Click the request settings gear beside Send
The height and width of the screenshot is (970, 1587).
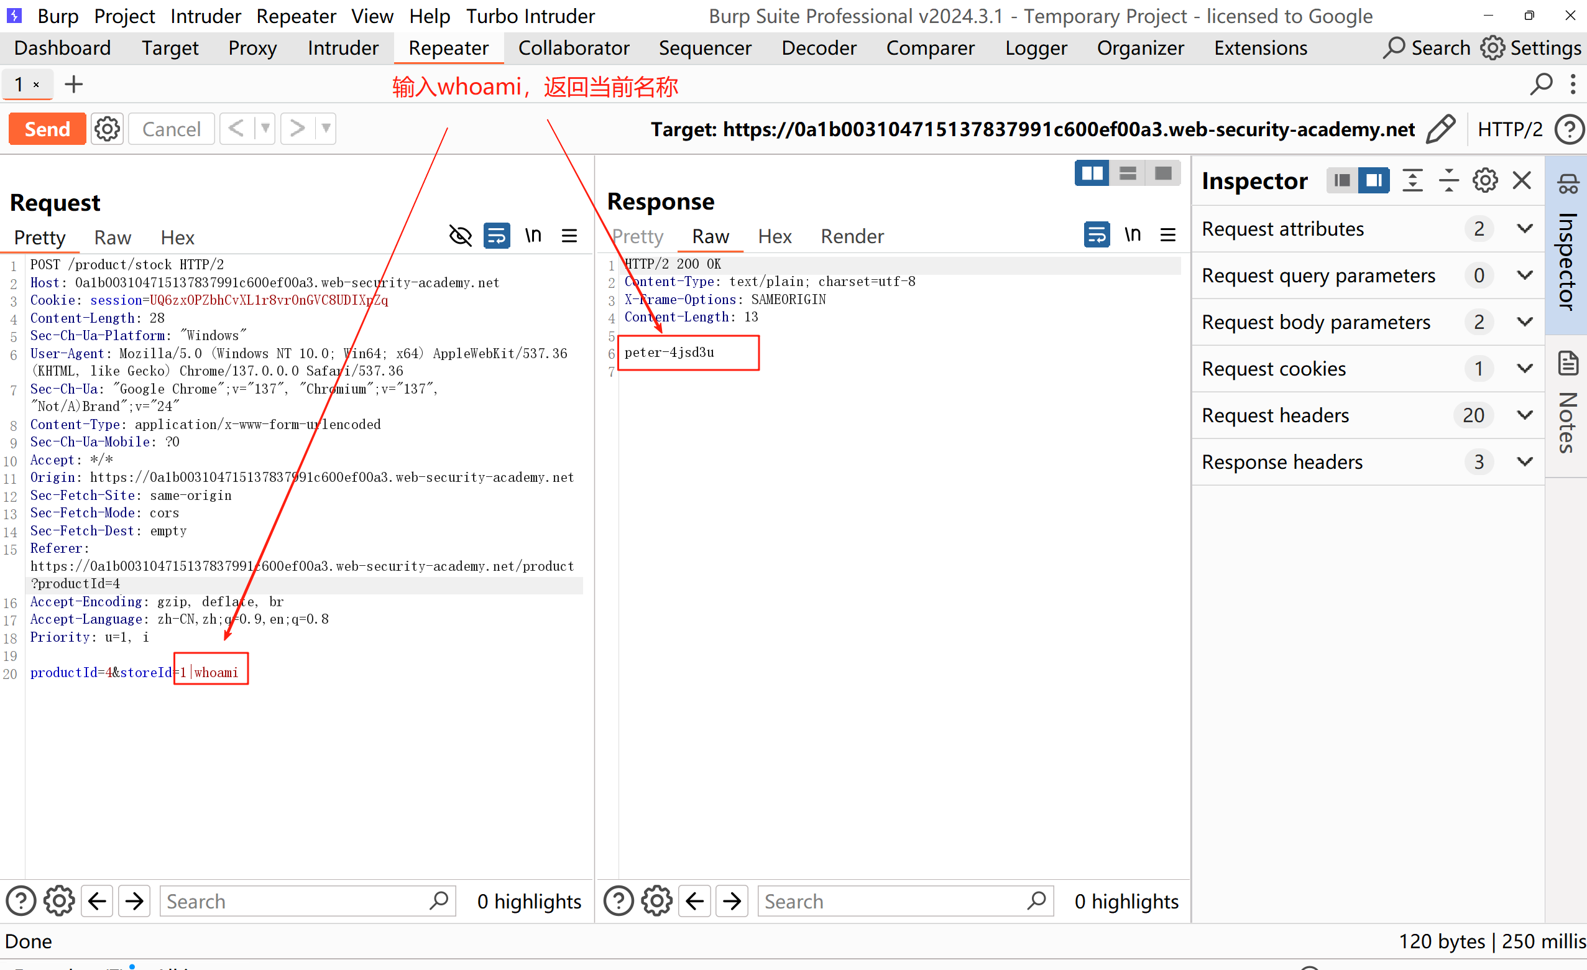click(x=107, y=129)
